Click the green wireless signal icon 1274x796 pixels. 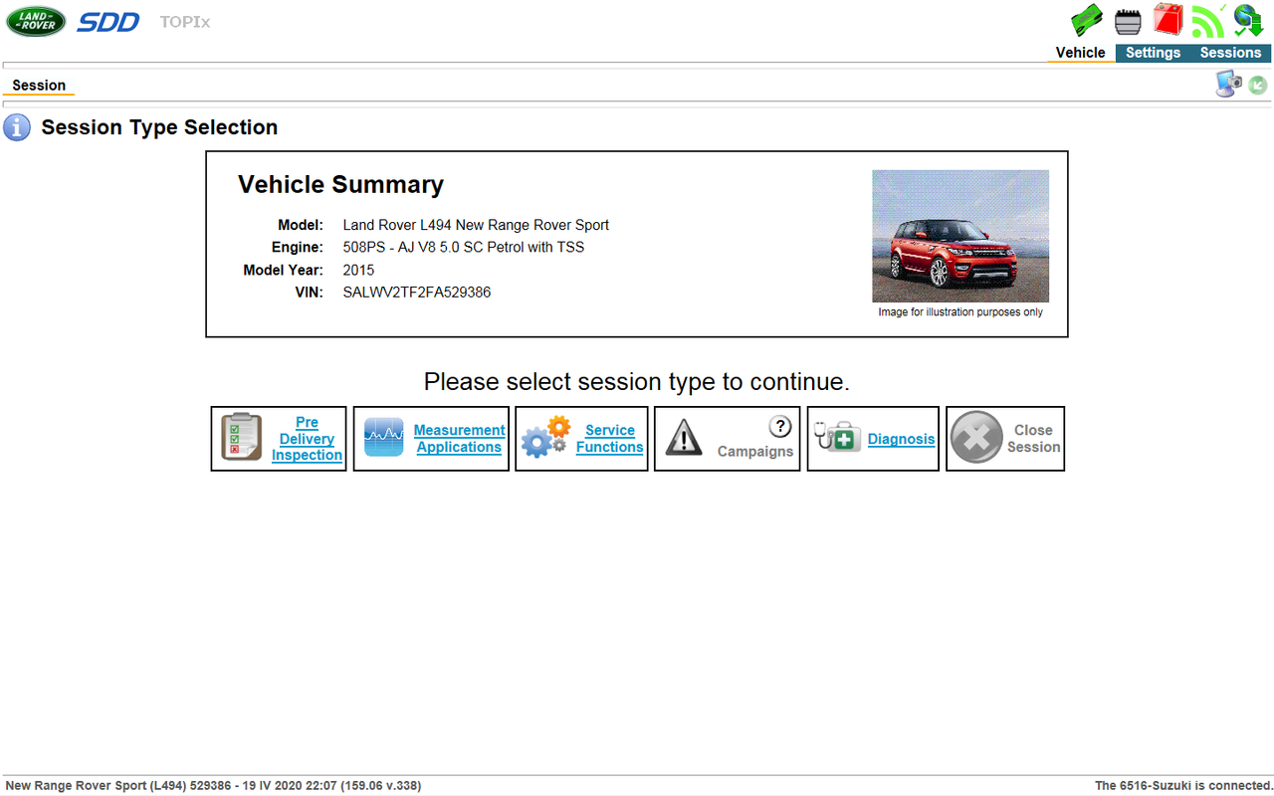(x=1208, y=21)
